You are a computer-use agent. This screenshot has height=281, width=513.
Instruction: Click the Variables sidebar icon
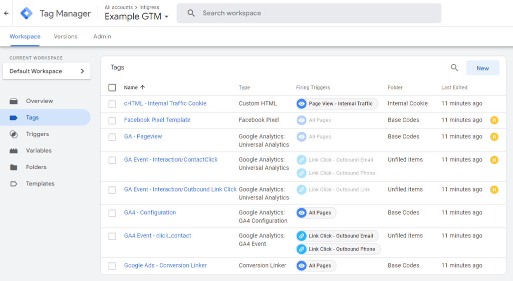(x=14, y=151)
